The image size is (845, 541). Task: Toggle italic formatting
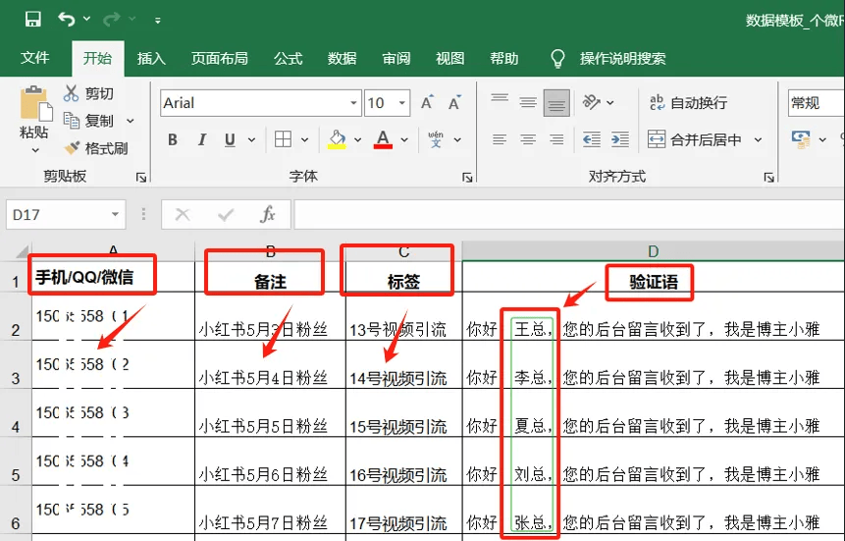201,139
